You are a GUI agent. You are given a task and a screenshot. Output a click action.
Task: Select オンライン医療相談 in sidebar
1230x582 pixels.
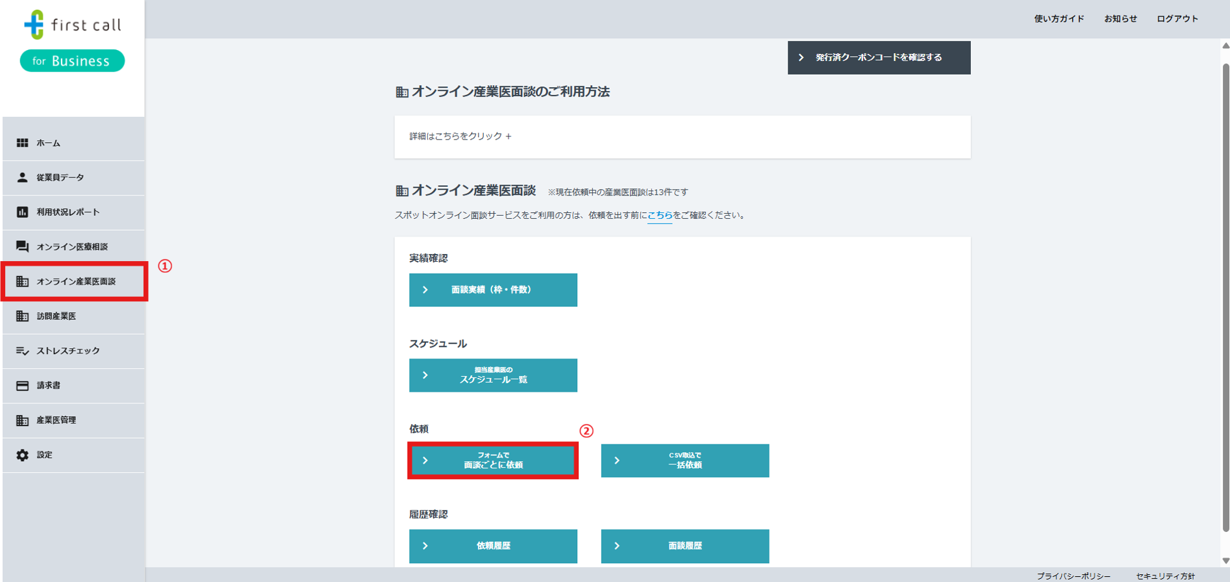click(x=73, y=247)
